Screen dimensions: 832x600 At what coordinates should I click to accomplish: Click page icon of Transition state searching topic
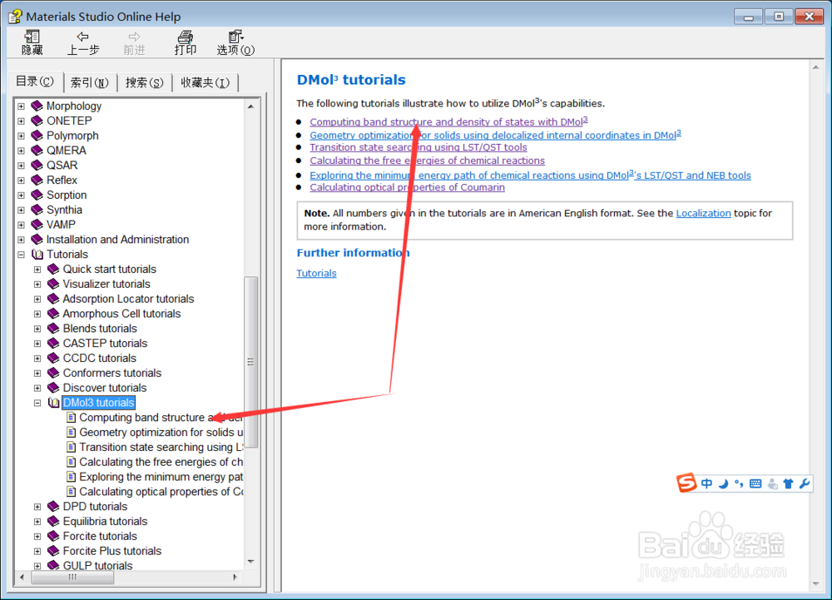pyautogui.click(x=71, y=447)
